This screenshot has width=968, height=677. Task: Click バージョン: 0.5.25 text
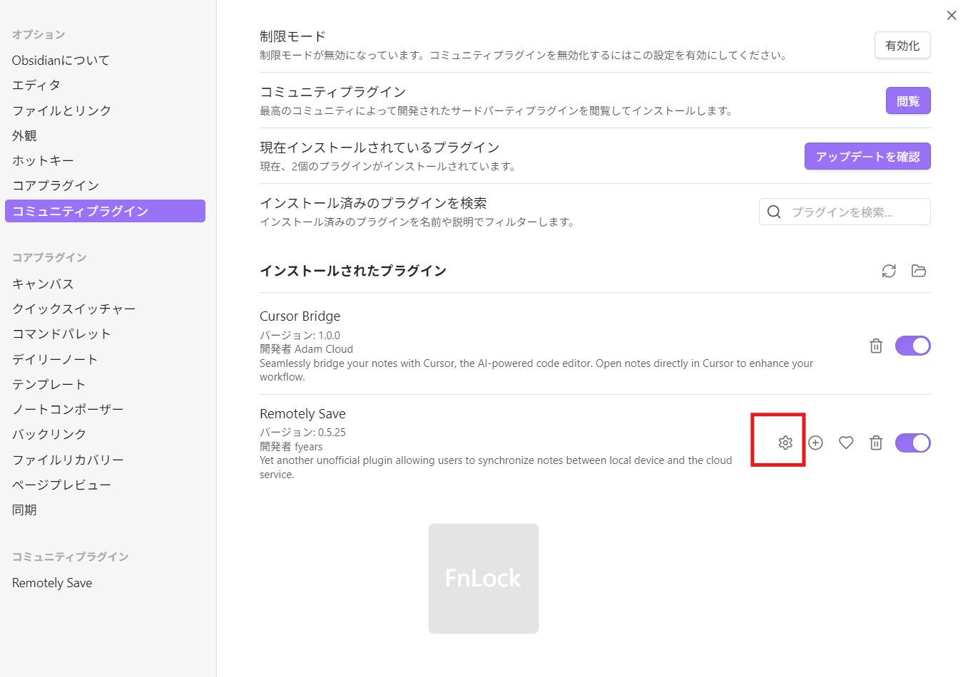coord(302,432)
